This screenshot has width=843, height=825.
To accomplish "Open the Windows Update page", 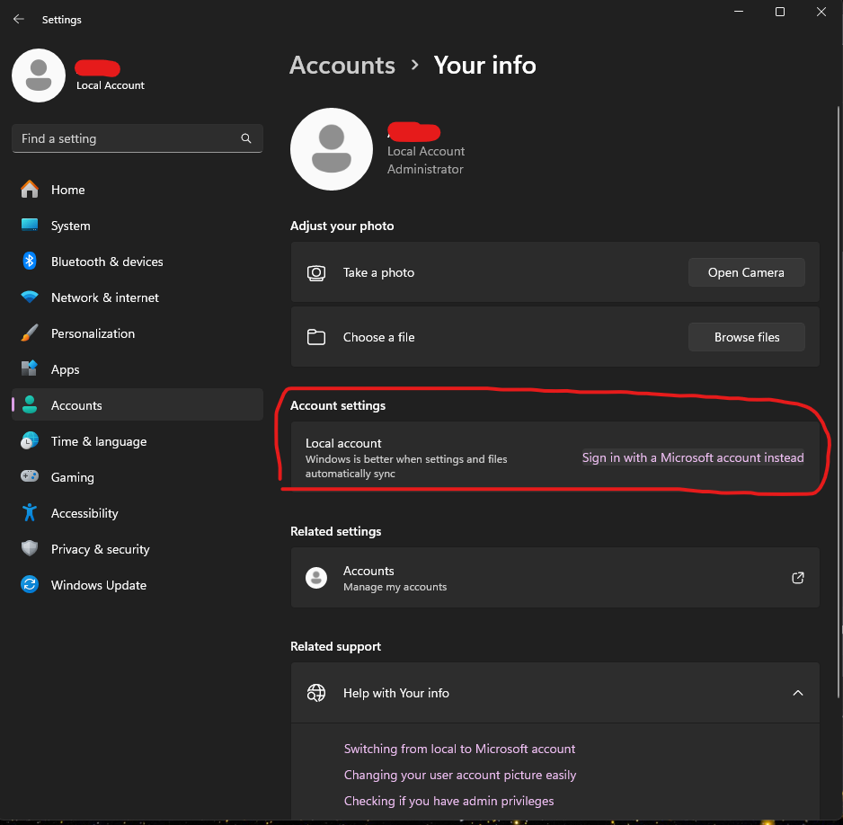I will 138,585.
